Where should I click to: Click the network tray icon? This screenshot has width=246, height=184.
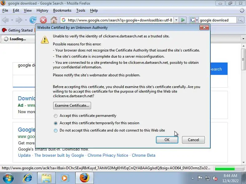207,178
